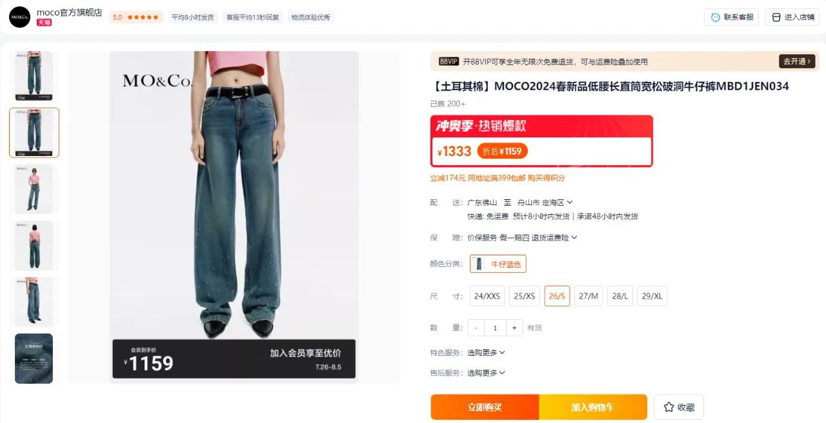Click the Tmall 天猫 badge under store name
The height and width of the screenshot is (423, 826).
[x=44, y=23]
